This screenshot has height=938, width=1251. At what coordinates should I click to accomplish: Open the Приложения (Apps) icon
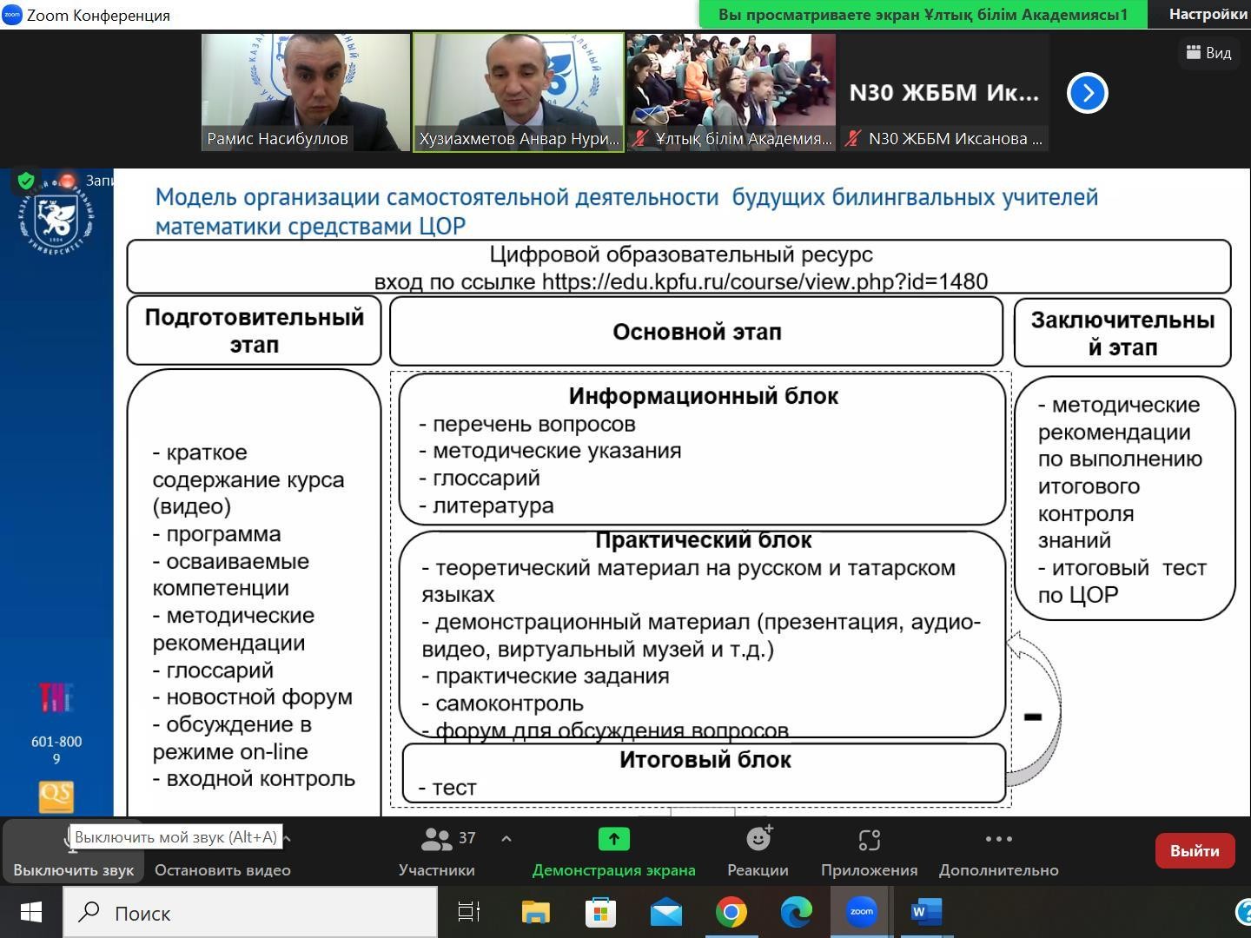[869, 839]
